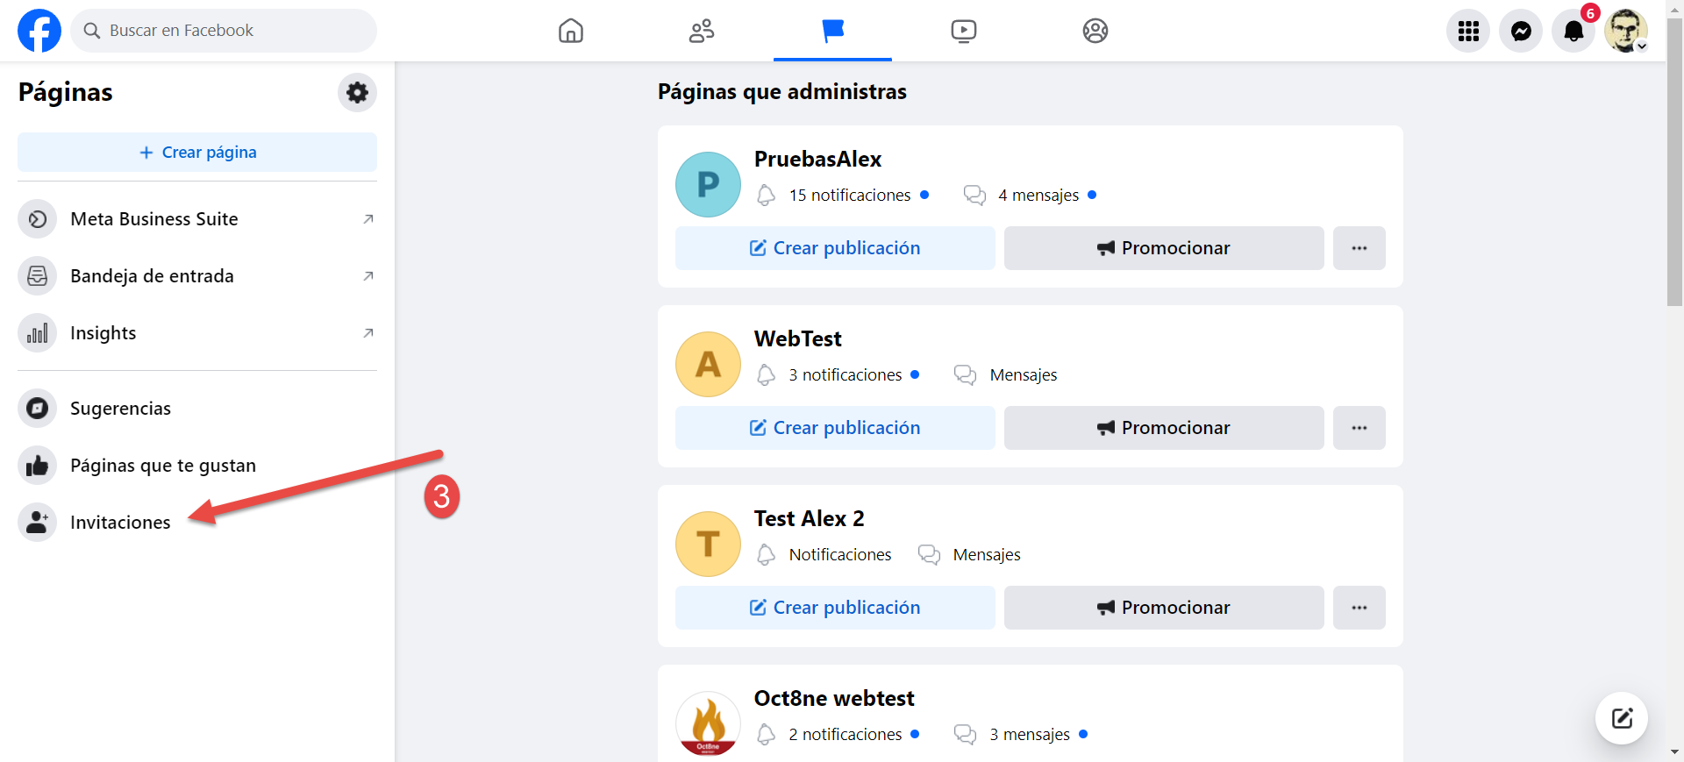This screenshot has height=762, width=1684.
Task: Open the nine-dot apps menu grid
Action: click(1468, 32)
